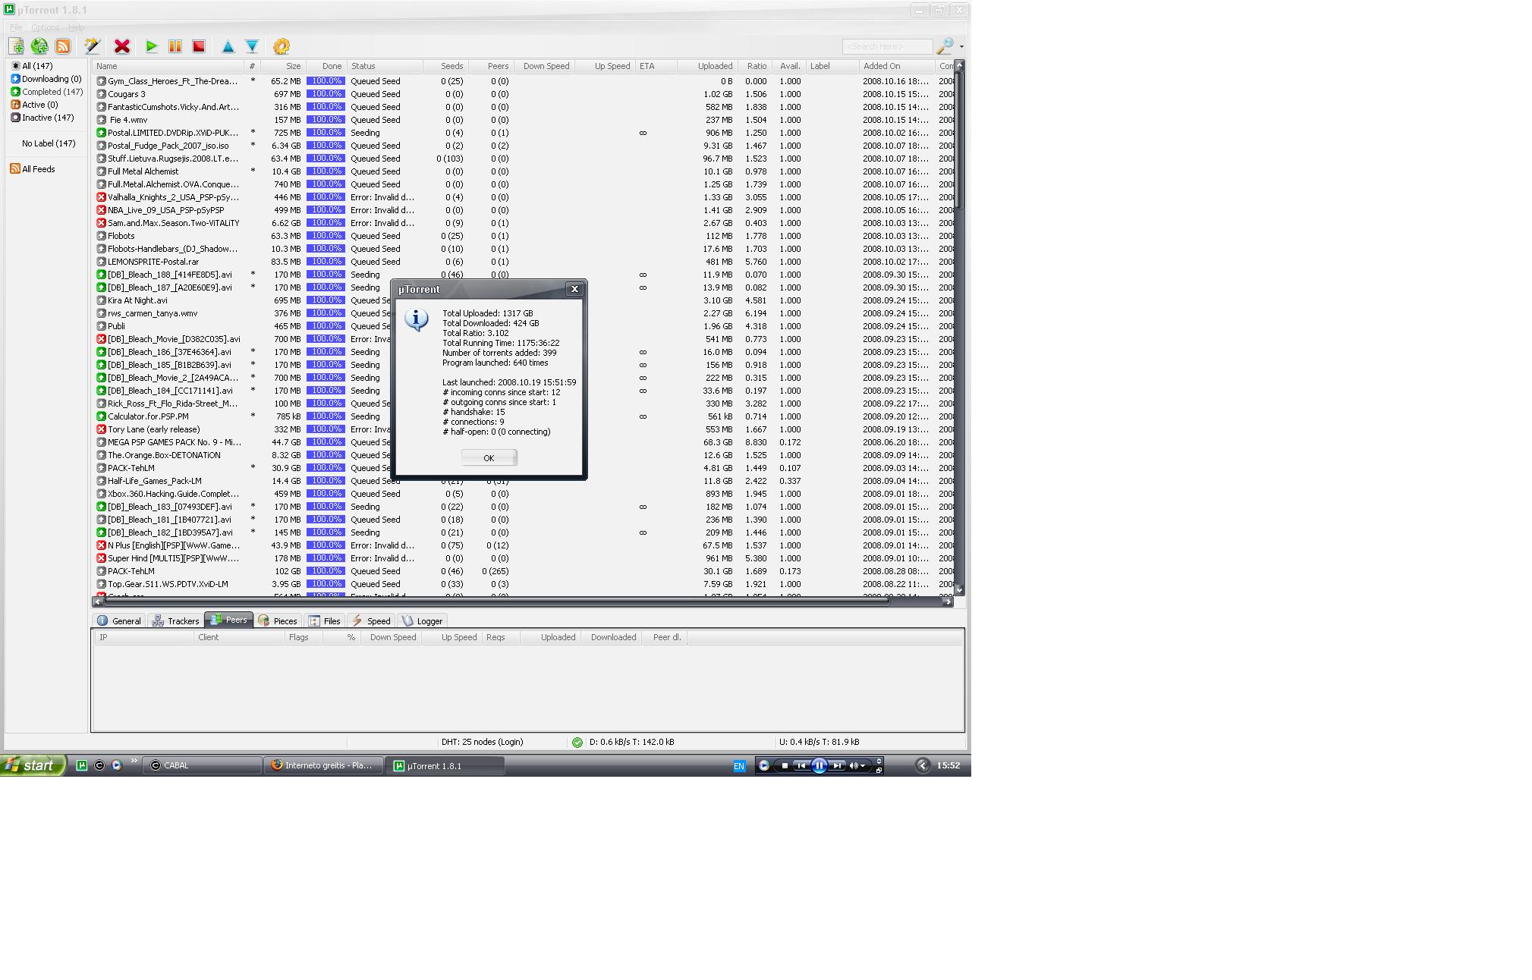Sort by the Status column header

pos(385,66)
